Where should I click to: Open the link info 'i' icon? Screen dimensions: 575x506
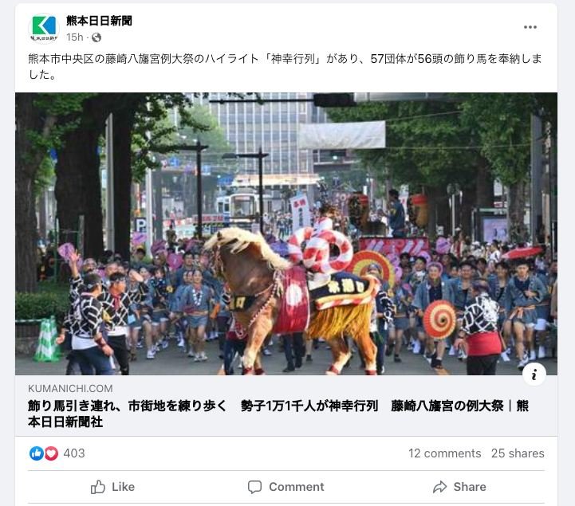[x=534, y=374]
